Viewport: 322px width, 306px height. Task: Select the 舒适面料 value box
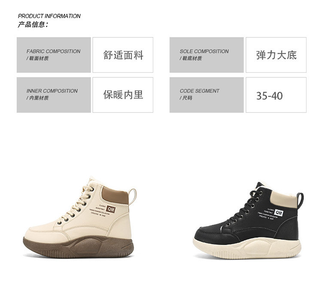(x=123, y=55)
